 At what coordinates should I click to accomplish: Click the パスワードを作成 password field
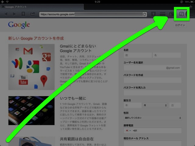coord(153,80)
